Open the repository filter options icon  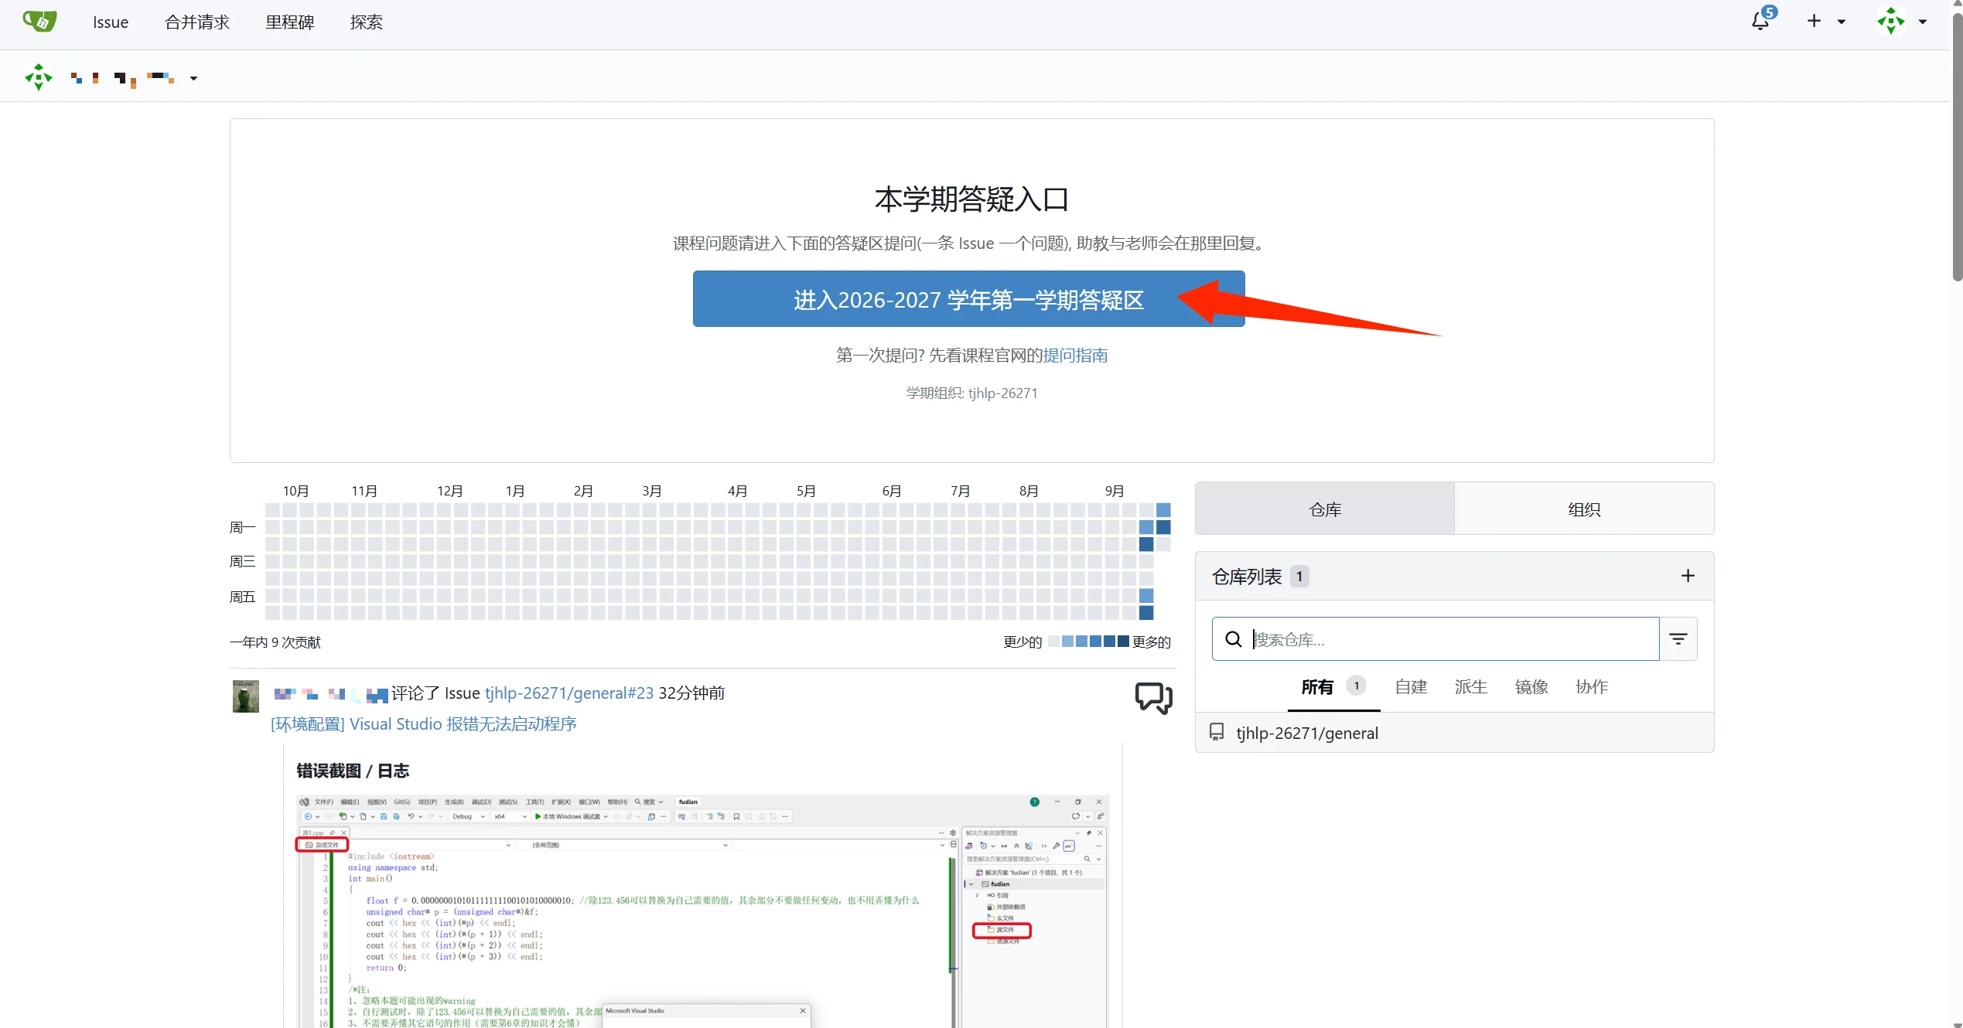tap(1678, 639)
